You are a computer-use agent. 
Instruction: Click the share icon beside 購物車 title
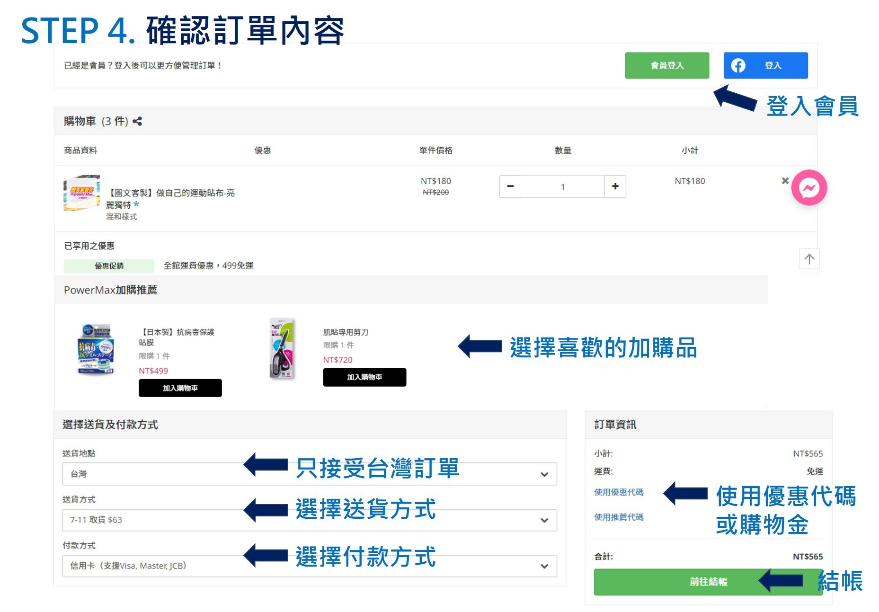pos(137,122)
